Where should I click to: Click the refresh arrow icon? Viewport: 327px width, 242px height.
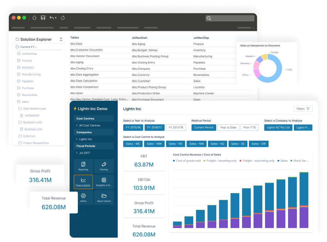[63, 18]
